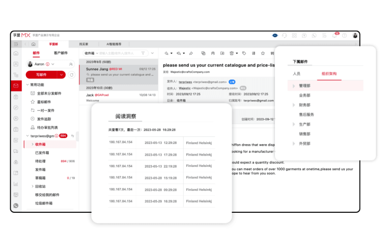
Task: Open the notification bell showing 16 alerts
Action: coord(335,35)
